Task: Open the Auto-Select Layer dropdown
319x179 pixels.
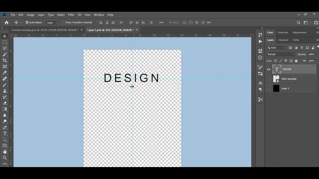Action: (52, 22)
